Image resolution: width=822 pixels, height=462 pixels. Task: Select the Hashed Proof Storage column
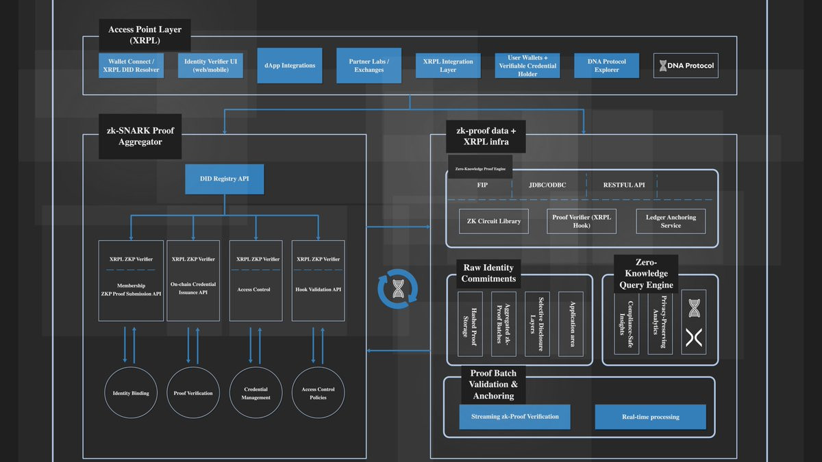click(x=469, y=324)
